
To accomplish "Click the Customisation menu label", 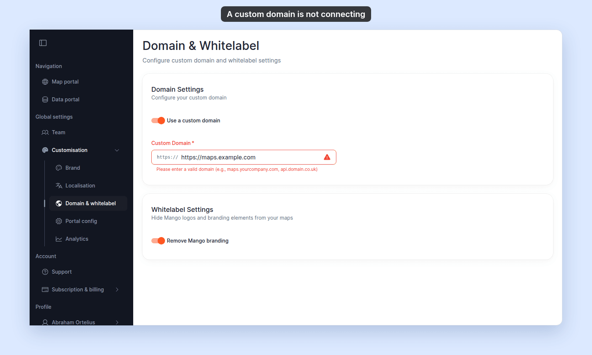I will 70,150.
